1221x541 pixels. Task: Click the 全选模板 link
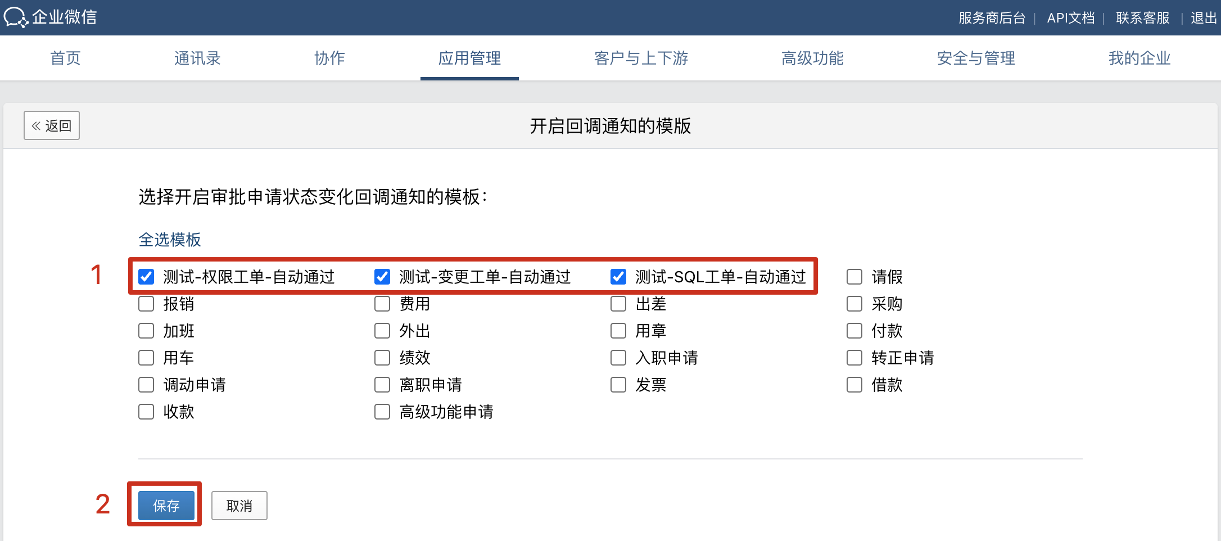[170, 240]
